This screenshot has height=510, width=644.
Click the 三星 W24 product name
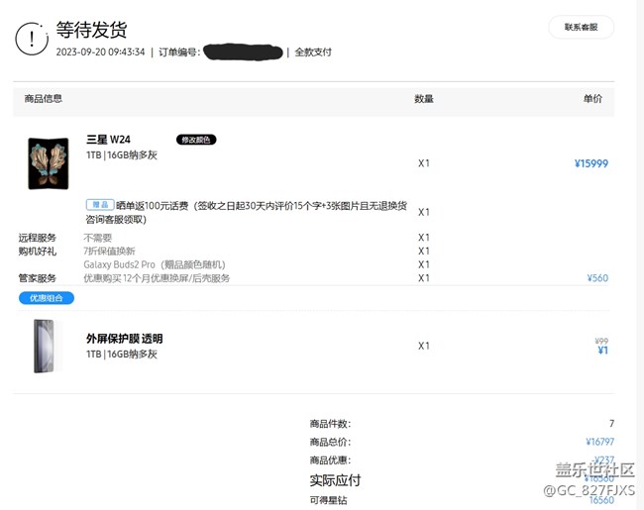point(109,140)
